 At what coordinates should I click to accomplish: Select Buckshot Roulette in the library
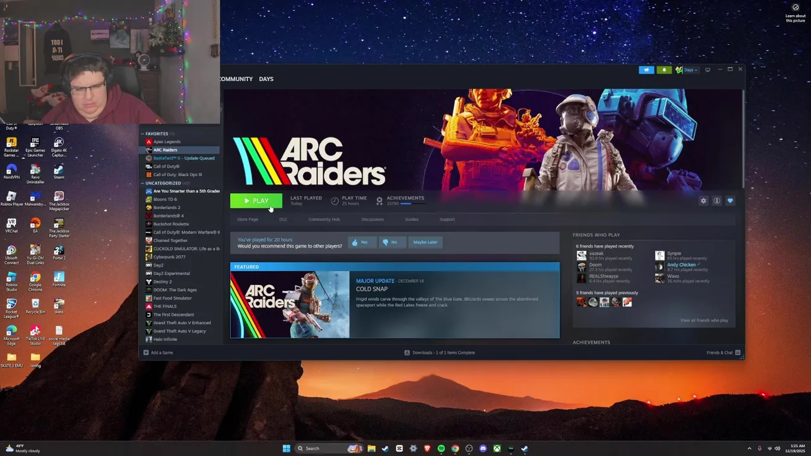pyautogui.click(x=170, y=224)
